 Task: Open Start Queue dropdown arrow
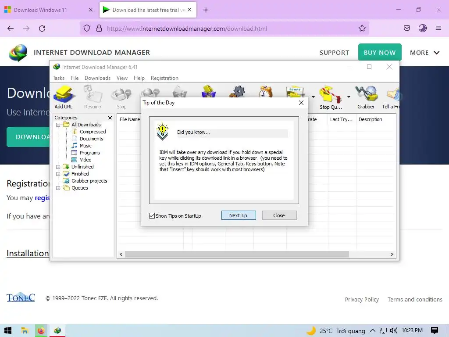click(x=313, y=97)
